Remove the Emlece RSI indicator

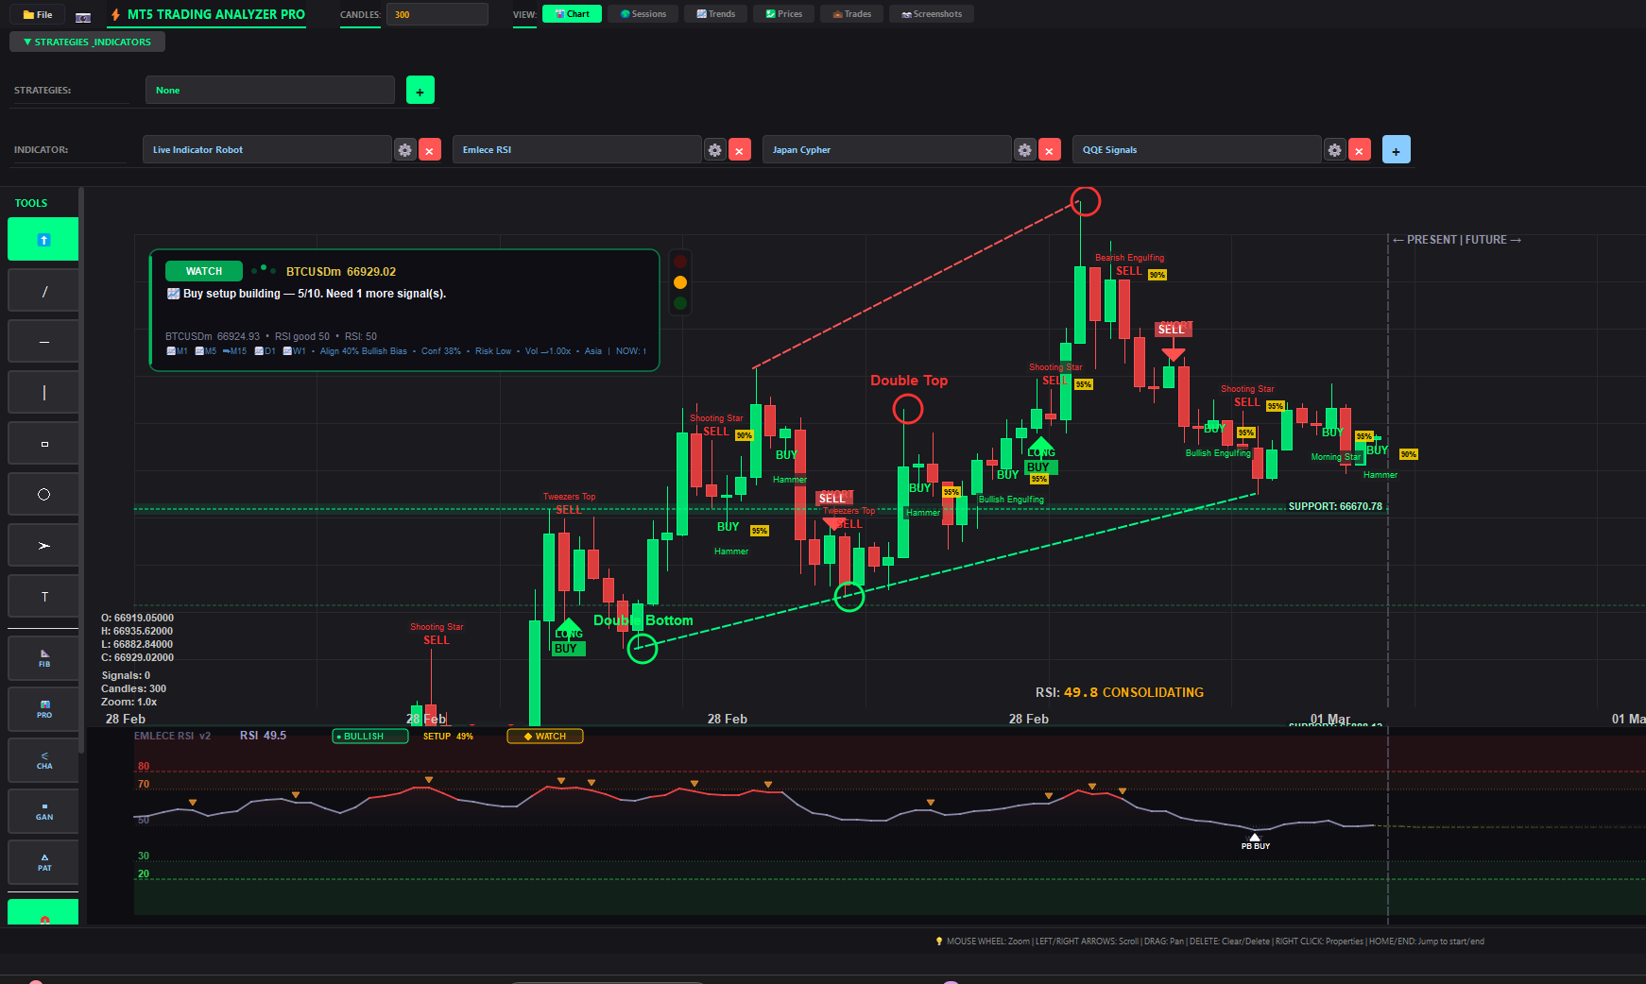point(740,149)
